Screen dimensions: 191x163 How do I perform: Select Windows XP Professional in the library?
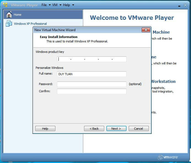tap(43, 23)
